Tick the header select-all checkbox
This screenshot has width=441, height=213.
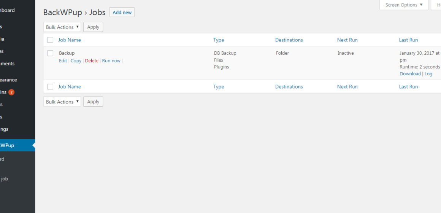pos(50,40)
